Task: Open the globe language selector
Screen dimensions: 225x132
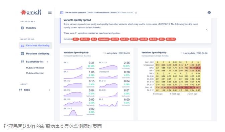Action: [209, 13]
